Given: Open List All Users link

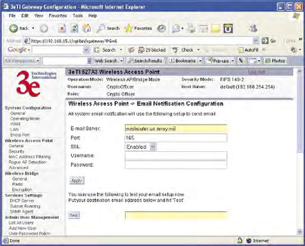Looking at the screenshot, I should (21, 223).
